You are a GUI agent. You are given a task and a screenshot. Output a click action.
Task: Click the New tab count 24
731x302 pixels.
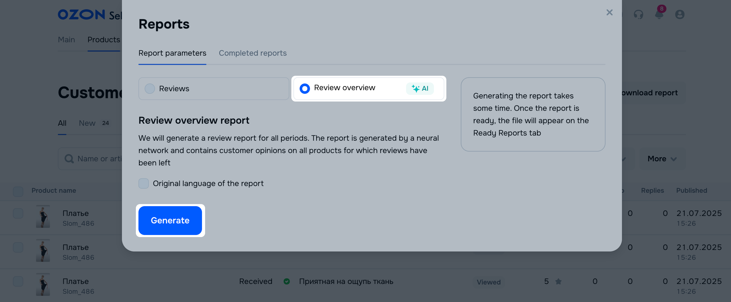tap(105, 123)
